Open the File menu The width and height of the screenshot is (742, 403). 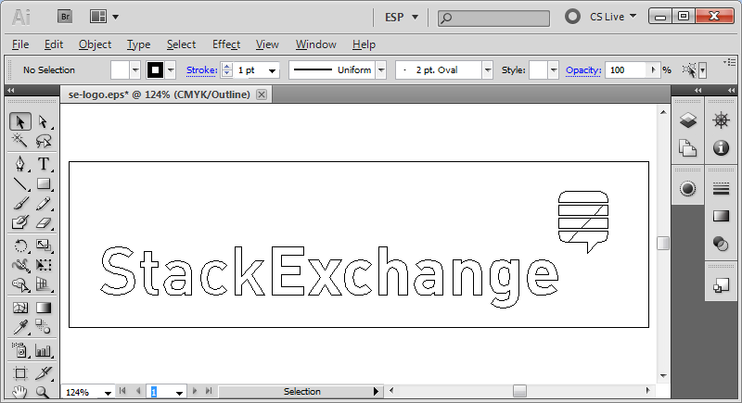pyautogui.click(x=20, y=44)
